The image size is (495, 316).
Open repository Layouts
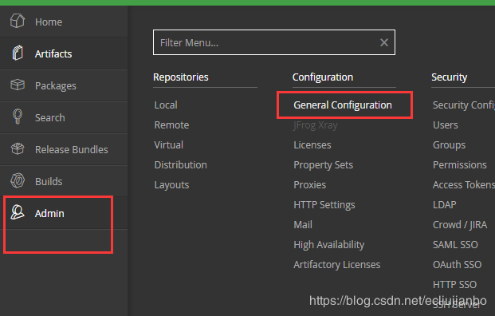pyautogui.click(x=171, y=185)
